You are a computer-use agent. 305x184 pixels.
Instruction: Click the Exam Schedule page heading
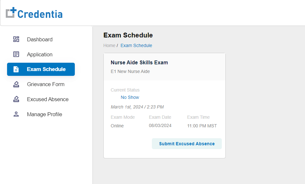(x=128, y=35)
